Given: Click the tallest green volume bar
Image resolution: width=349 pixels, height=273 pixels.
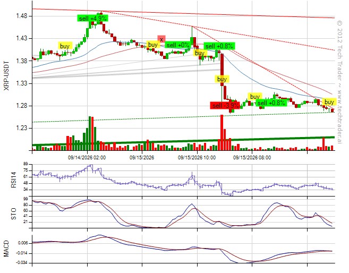Looking at the screenshot, I should [x=90, y=133].
